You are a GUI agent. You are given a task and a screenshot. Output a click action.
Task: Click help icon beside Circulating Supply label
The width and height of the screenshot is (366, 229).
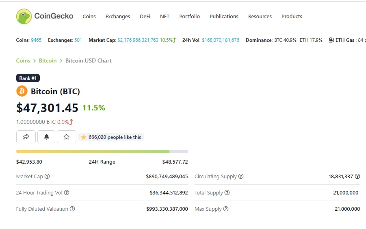tap(241, 176)
